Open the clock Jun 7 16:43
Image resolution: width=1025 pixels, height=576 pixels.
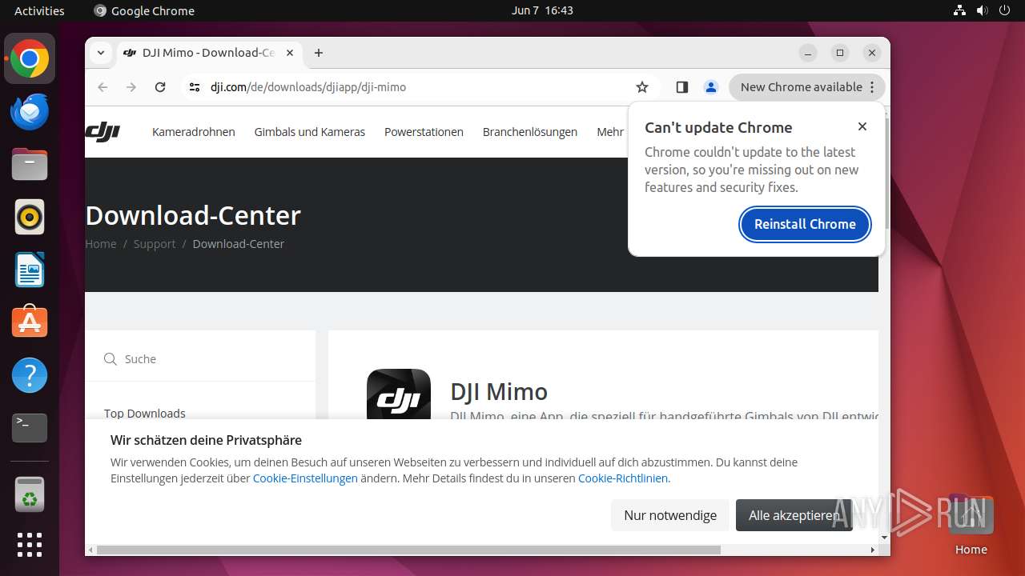click(x=542, y=10)
